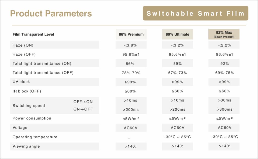258x159 pixels.
Task: Select the UV block row label
Action: pos(21,82)
